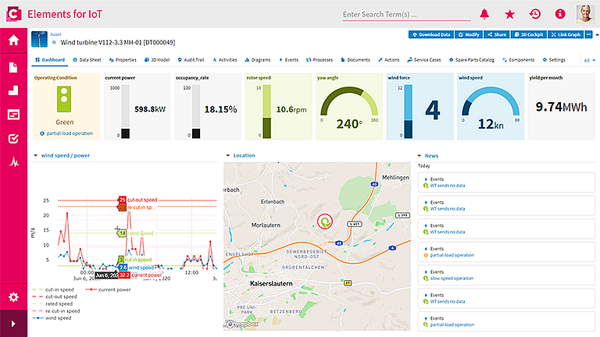Expand the sidebar with the arrow button
This screenshot has width=600, height=337.
13,324
